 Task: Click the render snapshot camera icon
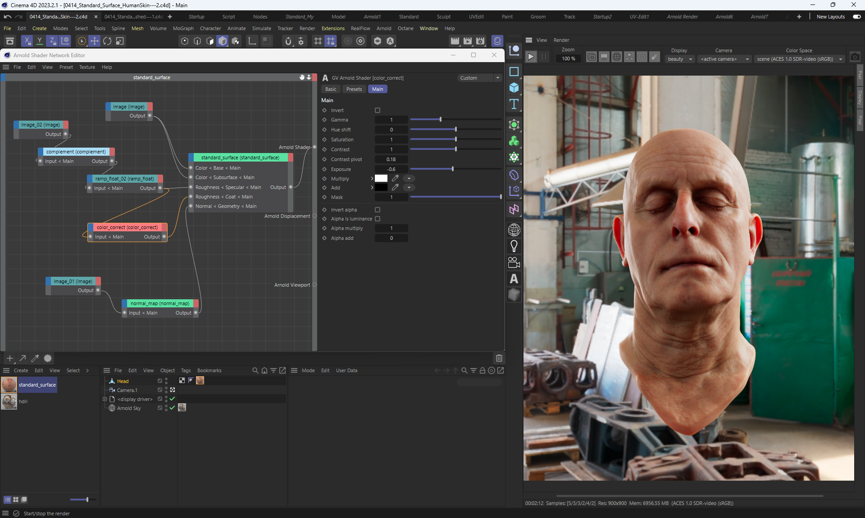pos(855,57)
